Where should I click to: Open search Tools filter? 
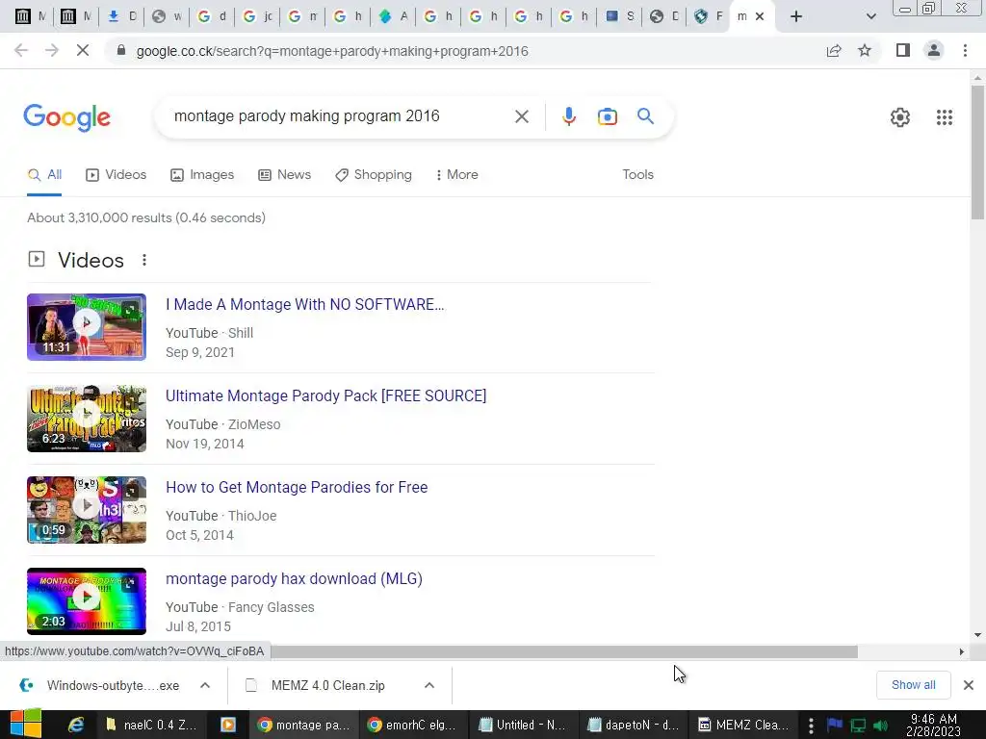[637, 175]
